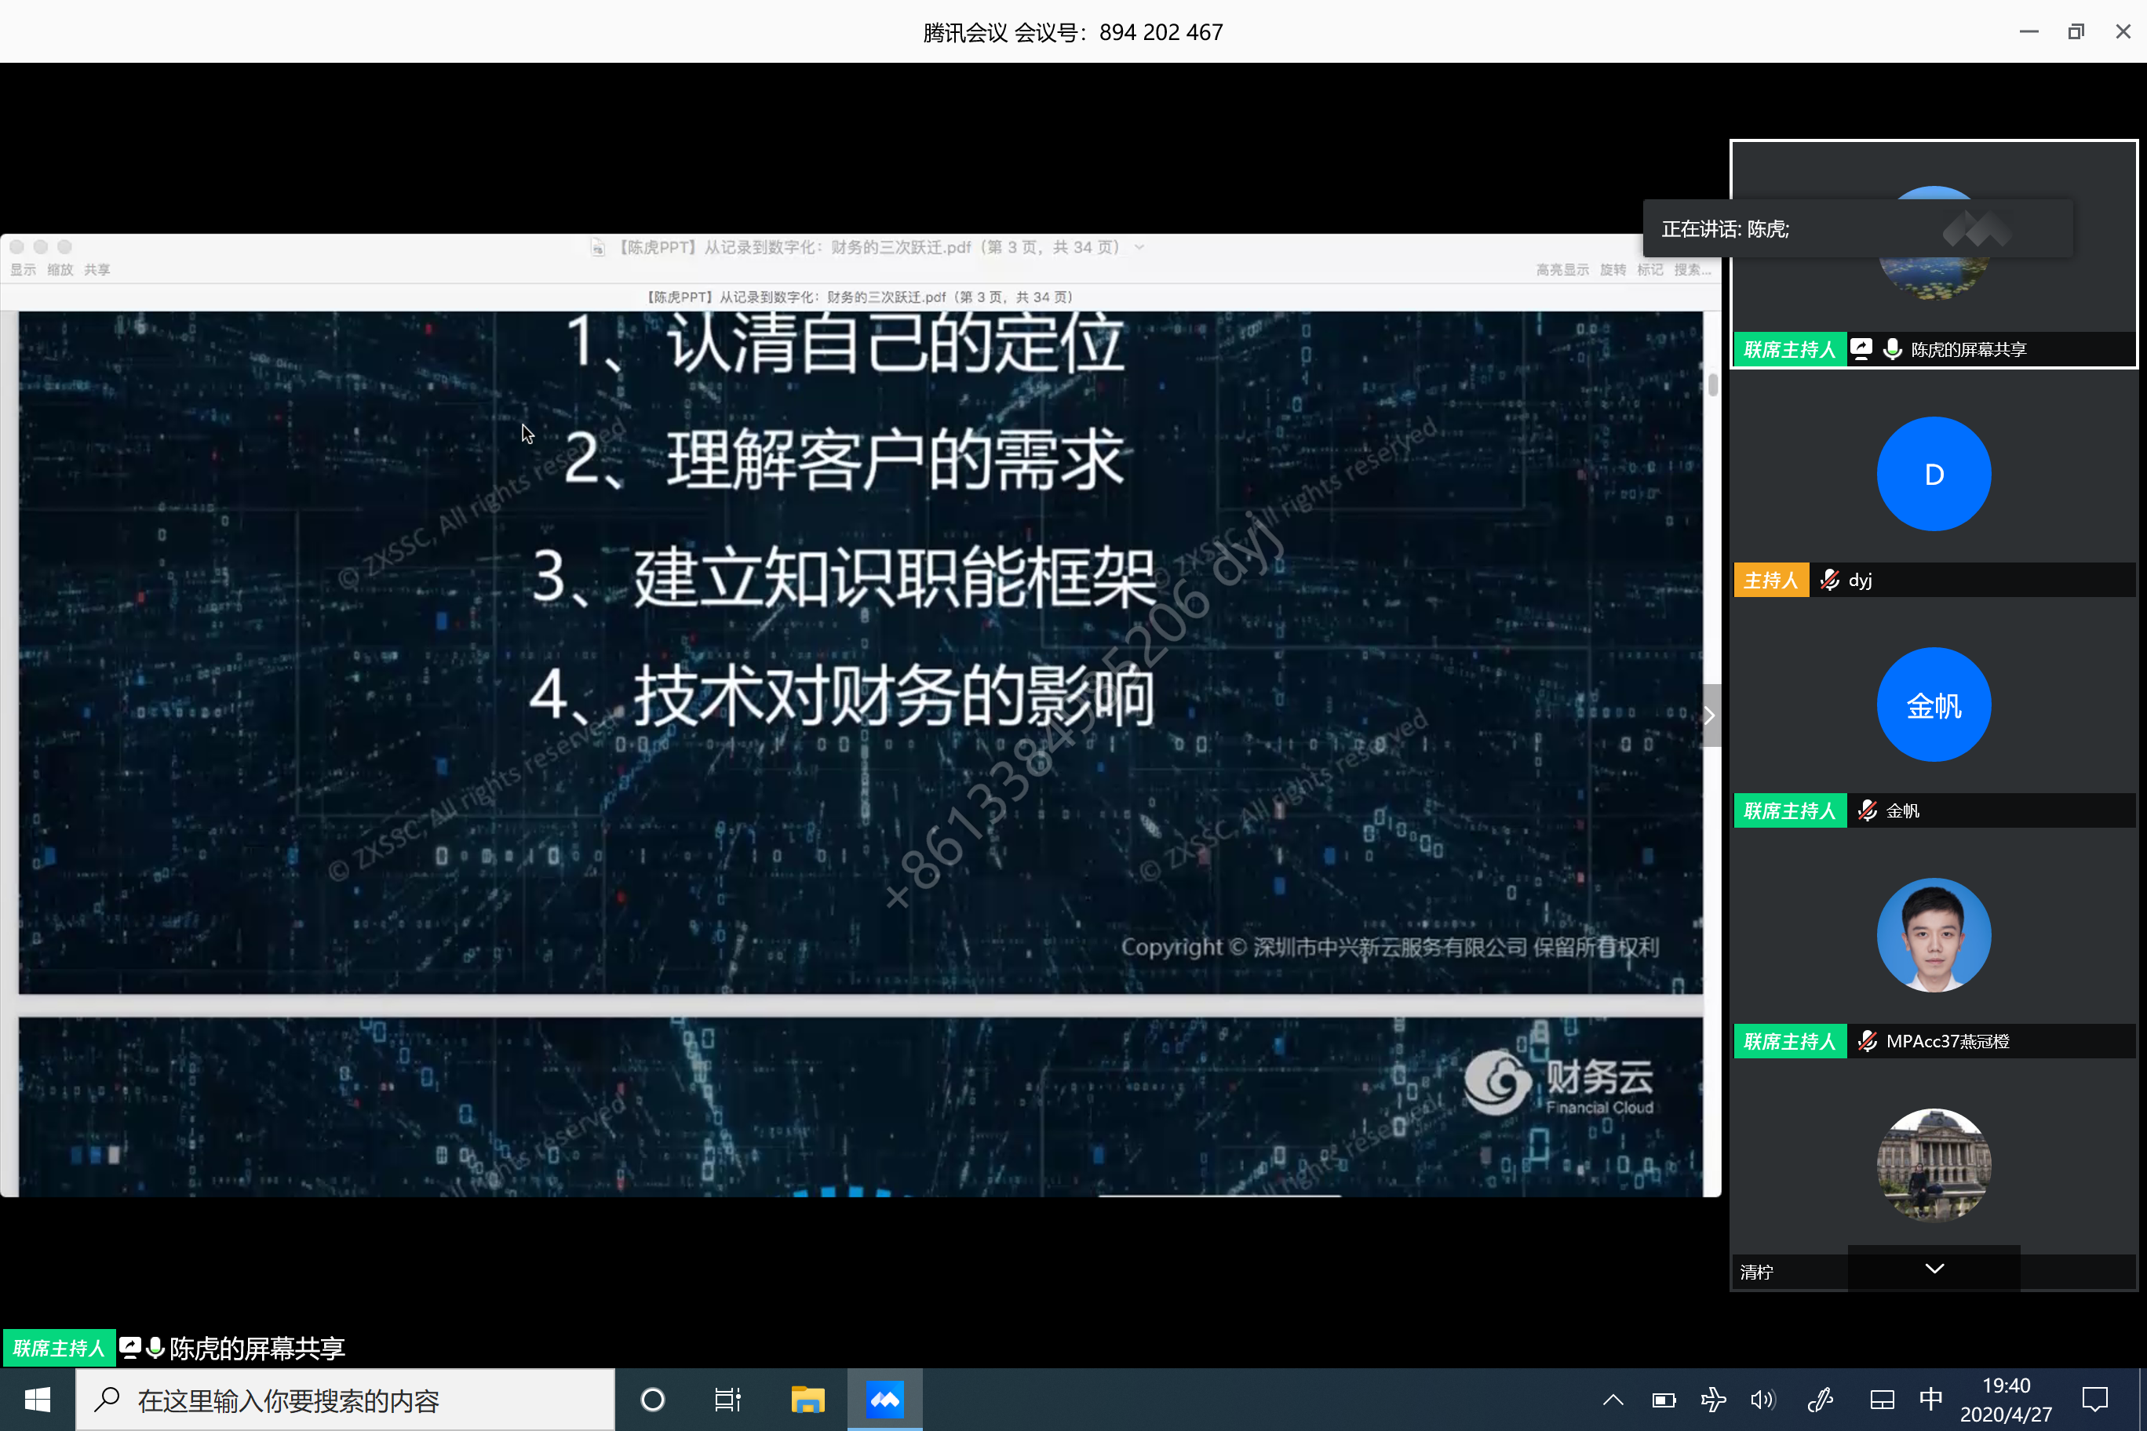Click the 主持人 orange label for dyj
The height and width of the screenshot is (1431, 2147).
1771,581
